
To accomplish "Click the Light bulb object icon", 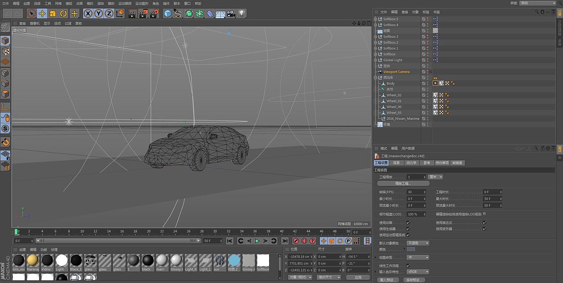I will pyautogui.click(x=242, y=14).
